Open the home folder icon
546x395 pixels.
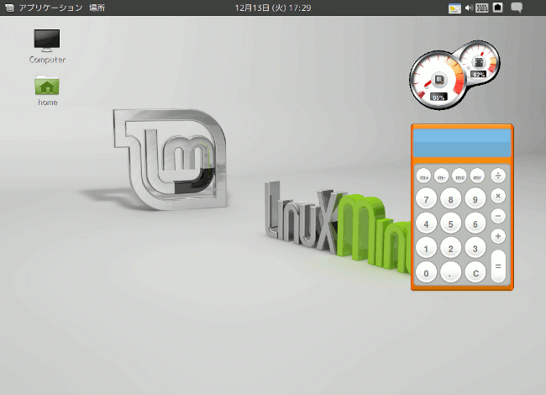[47, 86]
